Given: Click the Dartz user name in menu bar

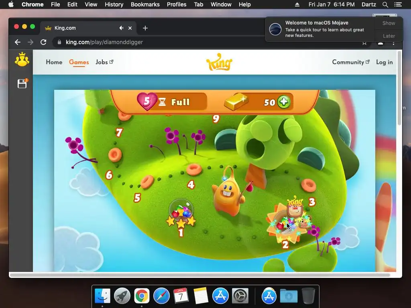Looking at the screenshot, I should 368,4.
